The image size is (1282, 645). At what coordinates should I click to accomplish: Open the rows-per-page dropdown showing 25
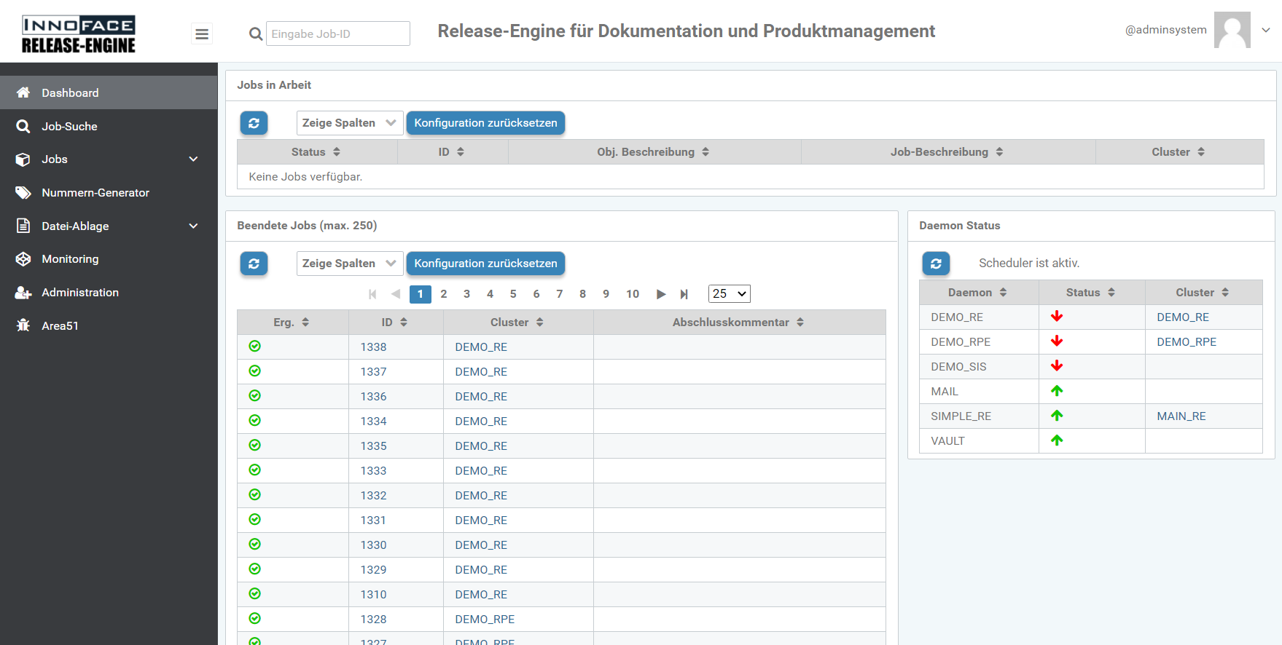[729, 294]
